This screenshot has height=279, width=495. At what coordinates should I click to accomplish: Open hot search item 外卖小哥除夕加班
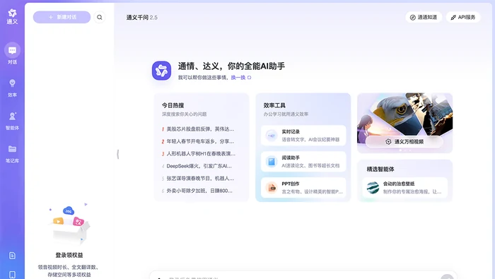(198, 191)
